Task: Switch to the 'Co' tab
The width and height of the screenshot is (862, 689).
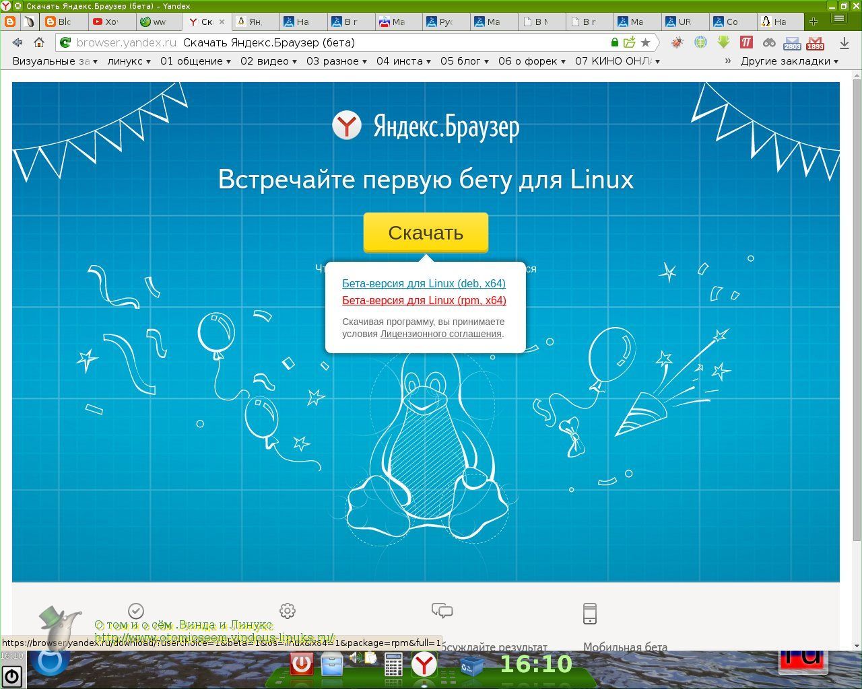Action: coord(732,22)
